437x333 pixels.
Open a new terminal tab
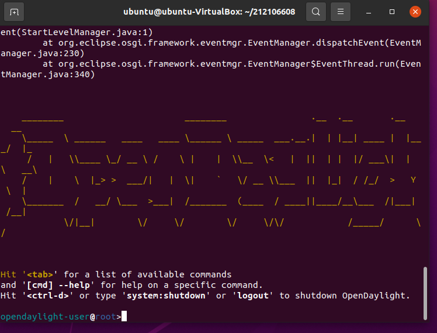(14, 12)
